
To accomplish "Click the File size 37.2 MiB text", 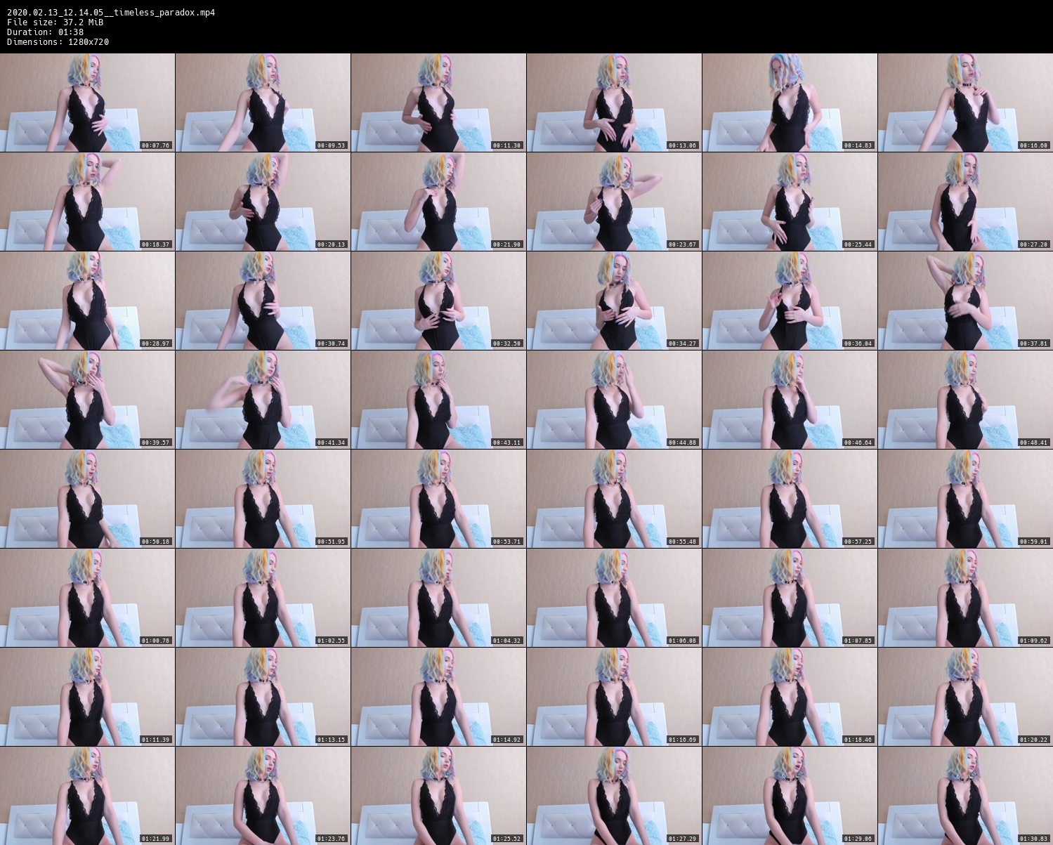I will coord(55,22).
